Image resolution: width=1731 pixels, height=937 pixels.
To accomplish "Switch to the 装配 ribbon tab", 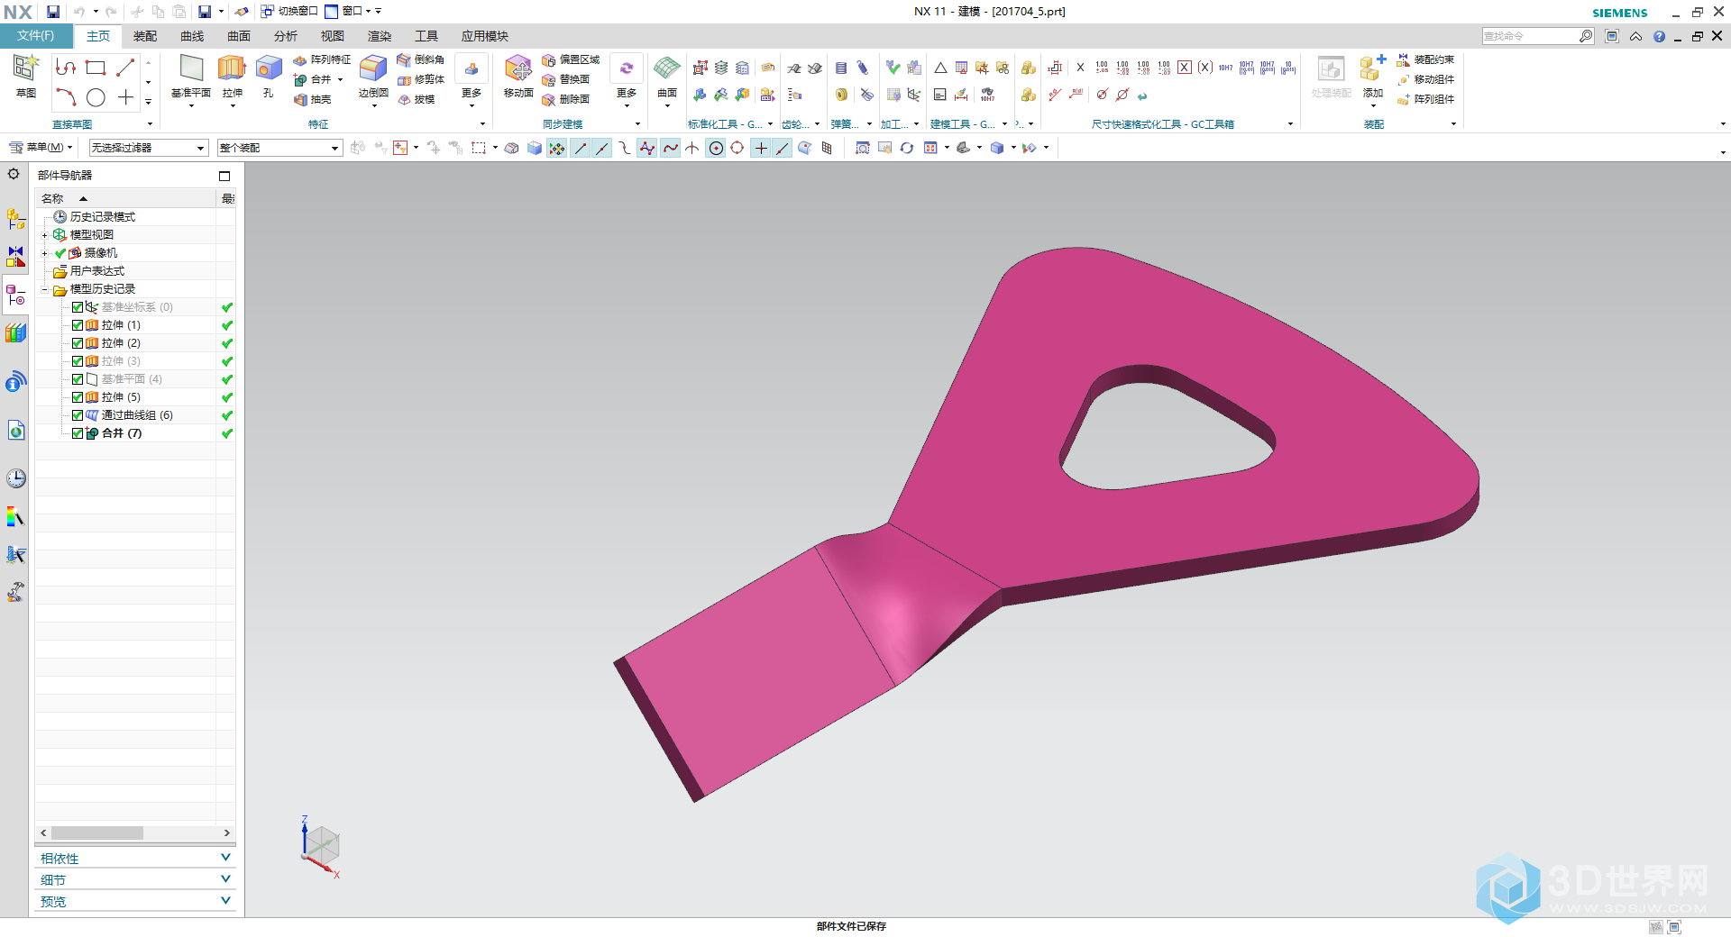I will [x=145, y=36].
